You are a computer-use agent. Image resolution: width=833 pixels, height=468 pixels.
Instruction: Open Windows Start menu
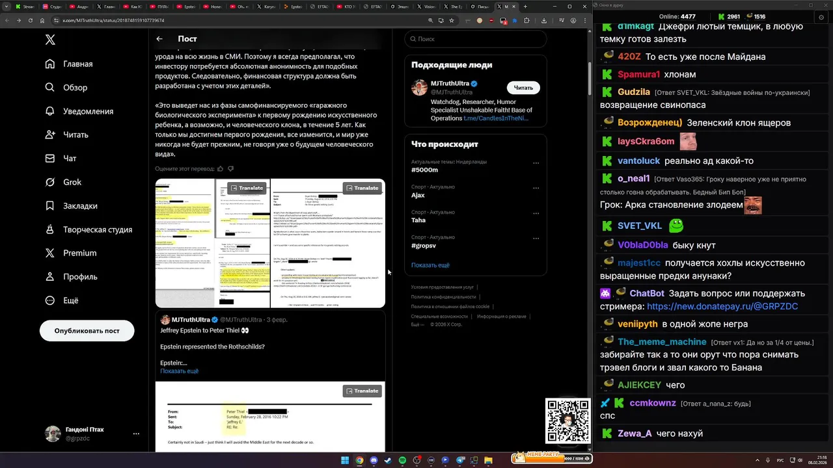[x=345, y=460]
